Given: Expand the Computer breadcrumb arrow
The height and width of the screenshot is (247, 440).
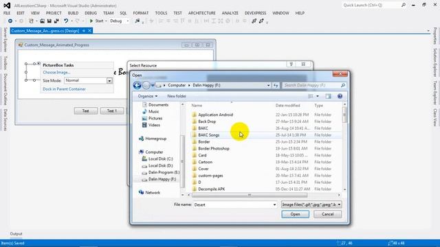Looking at the screenshot, I should click(x=189, y=85).
